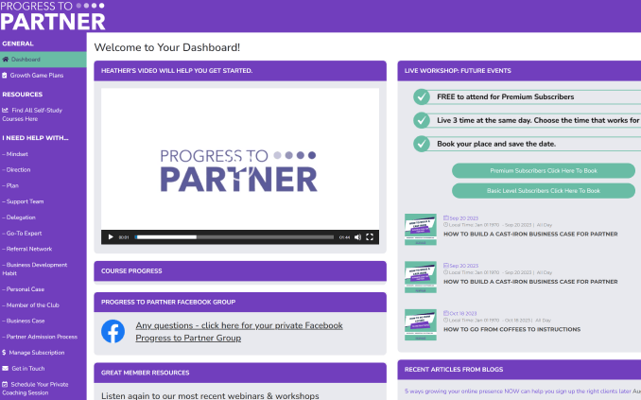Select Personal Case help topic
641x400 pixels.
pyautogui.click(x=24, y=289)
